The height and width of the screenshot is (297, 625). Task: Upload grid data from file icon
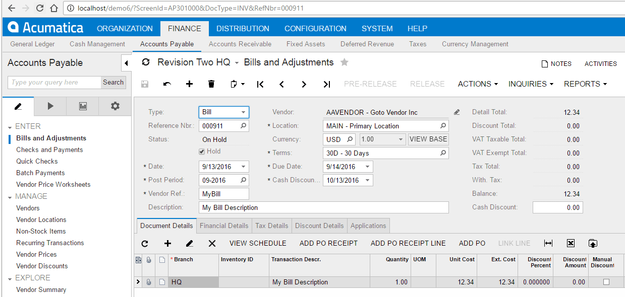593,243
